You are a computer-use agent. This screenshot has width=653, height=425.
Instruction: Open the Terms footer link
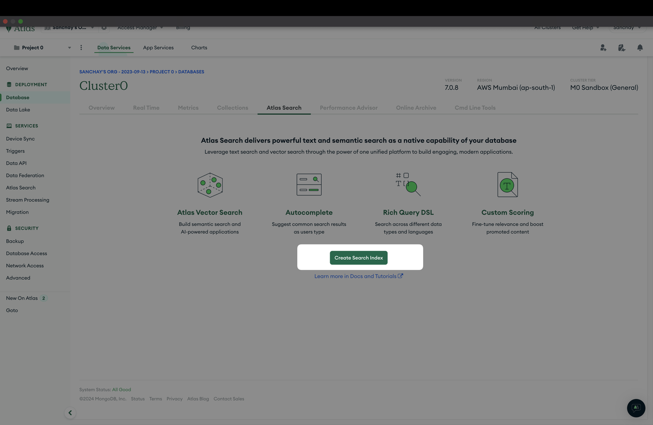tap(156, 399)
